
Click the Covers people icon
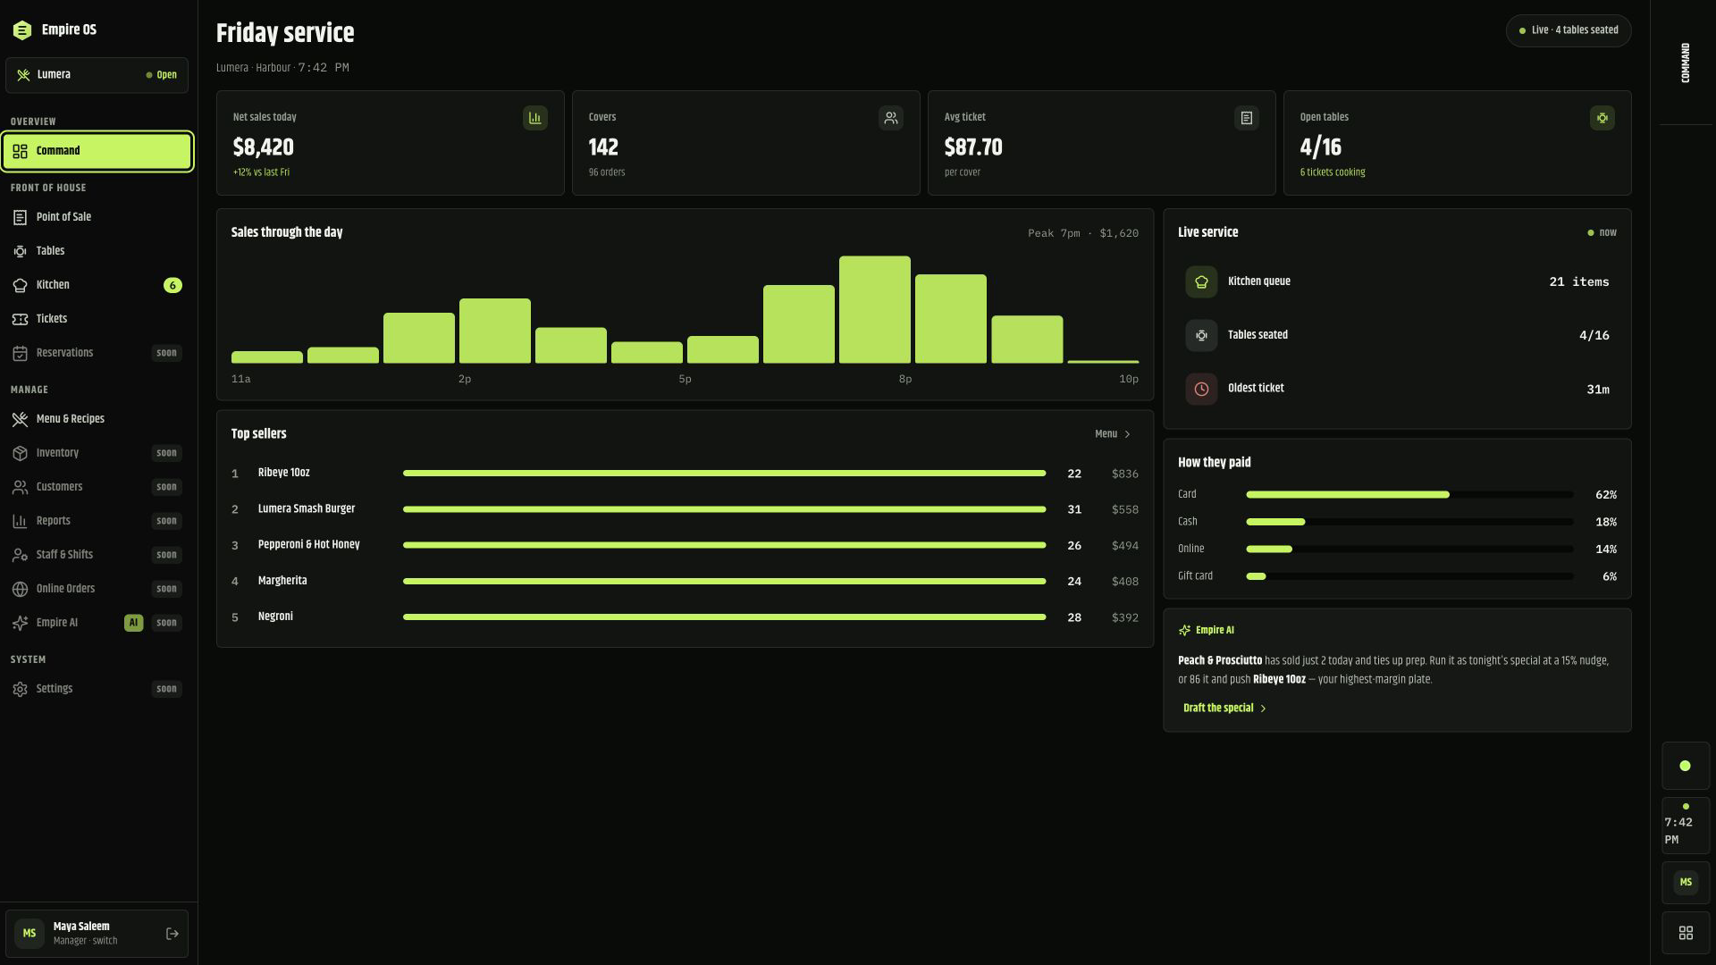pos(891,118)
